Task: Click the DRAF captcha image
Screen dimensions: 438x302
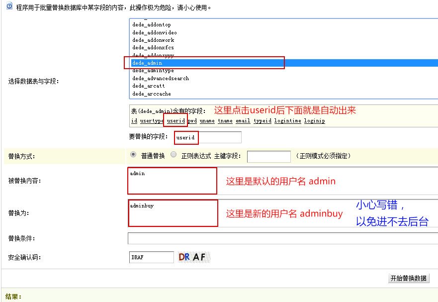Action: point(194,257)
